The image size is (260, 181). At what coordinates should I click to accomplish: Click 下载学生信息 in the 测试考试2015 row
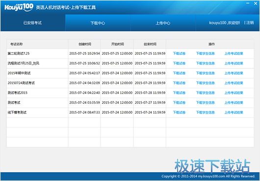pos(205,93)
